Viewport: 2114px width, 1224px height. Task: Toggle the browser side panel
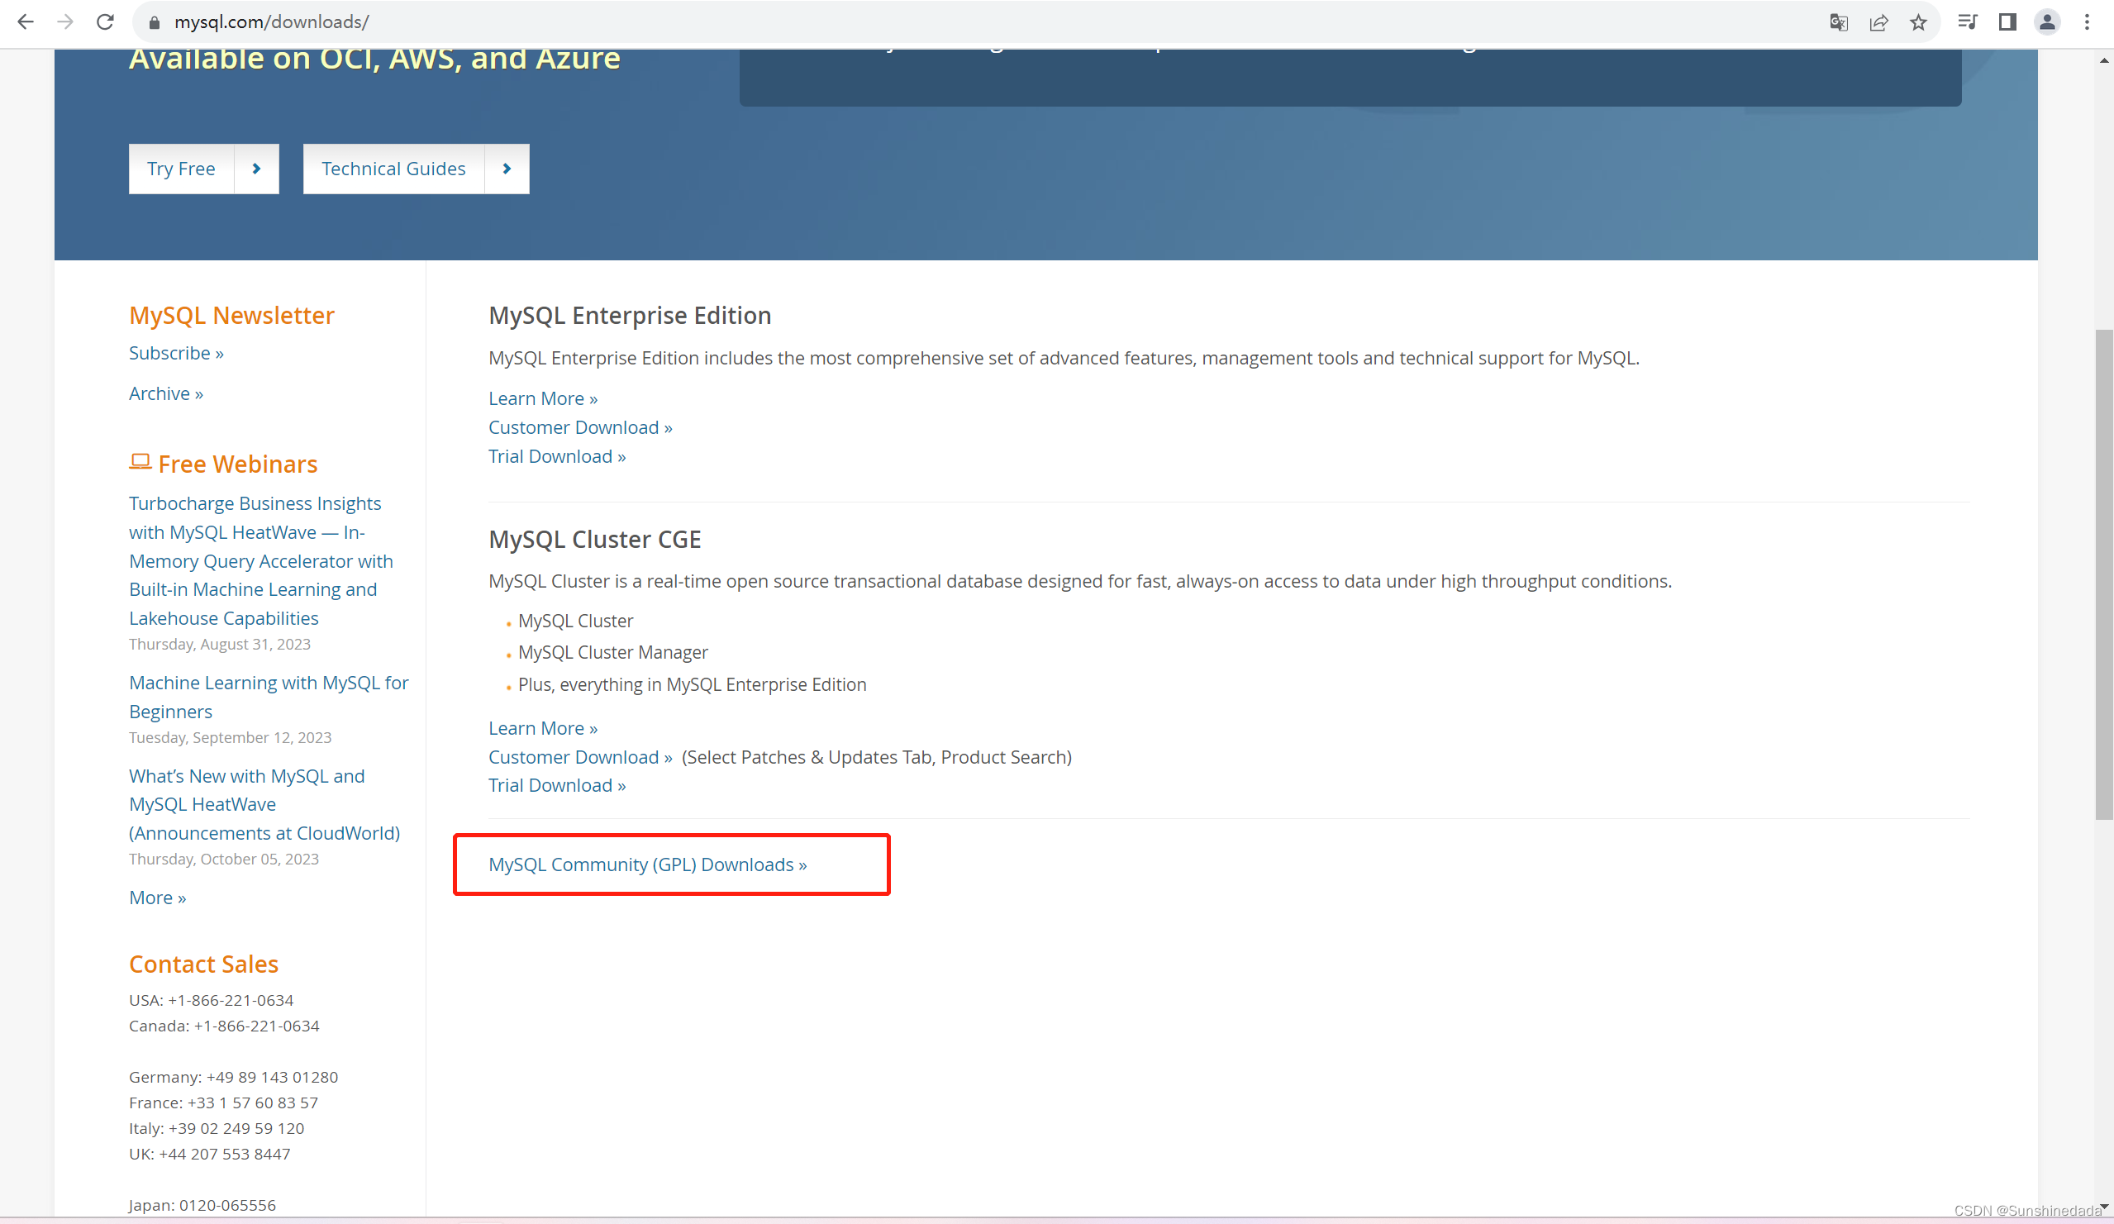coord(2007,22)
